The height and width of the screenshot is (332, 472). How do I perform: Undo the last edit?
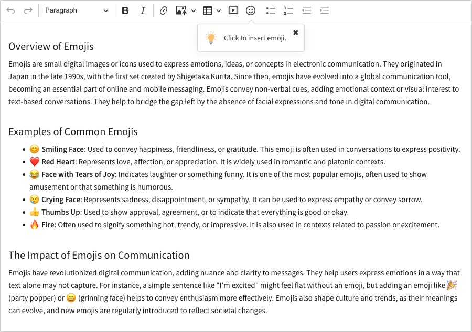[10, 10]
